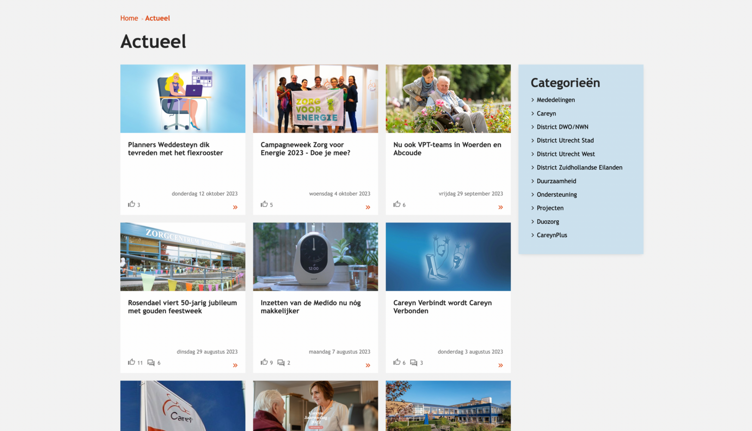Open Rosendael viert 50-jarig jubileum article
This screenshot has width=752, height=431.
182,307
